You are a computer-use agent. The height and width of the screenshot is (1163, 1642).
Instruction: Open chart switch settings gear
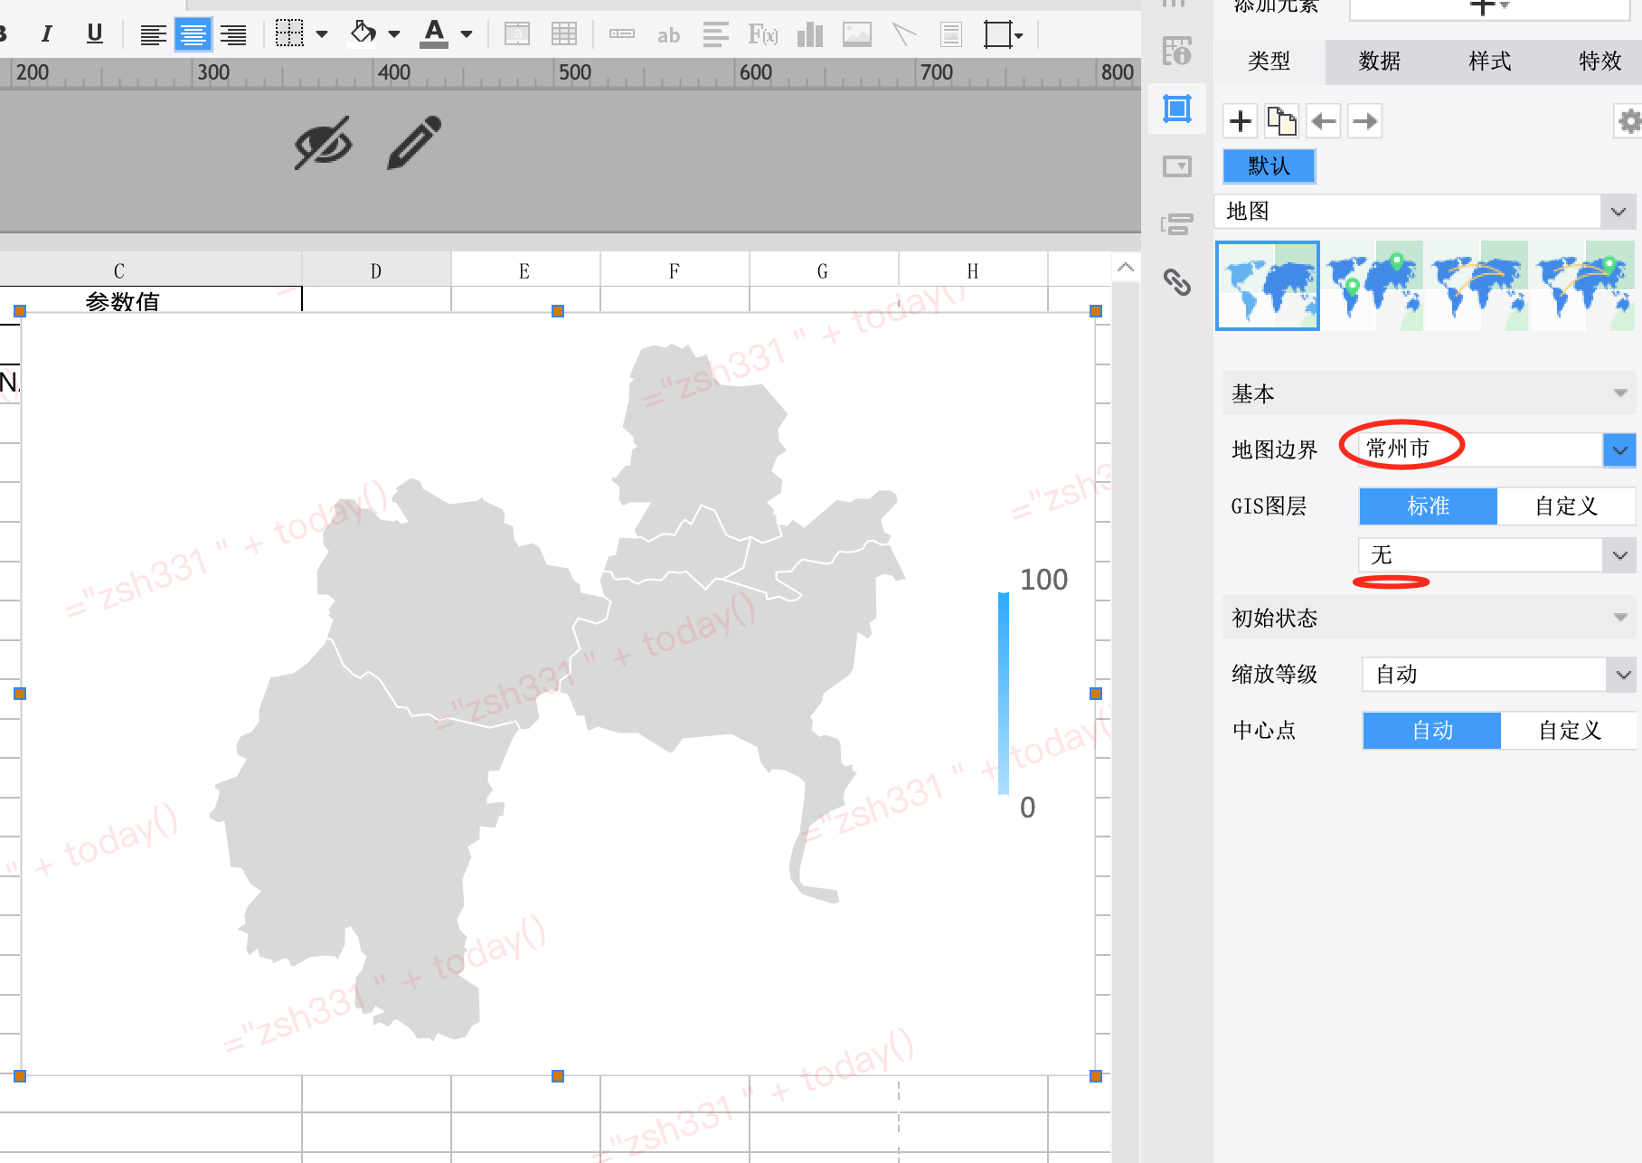[x=1628, y=120]
